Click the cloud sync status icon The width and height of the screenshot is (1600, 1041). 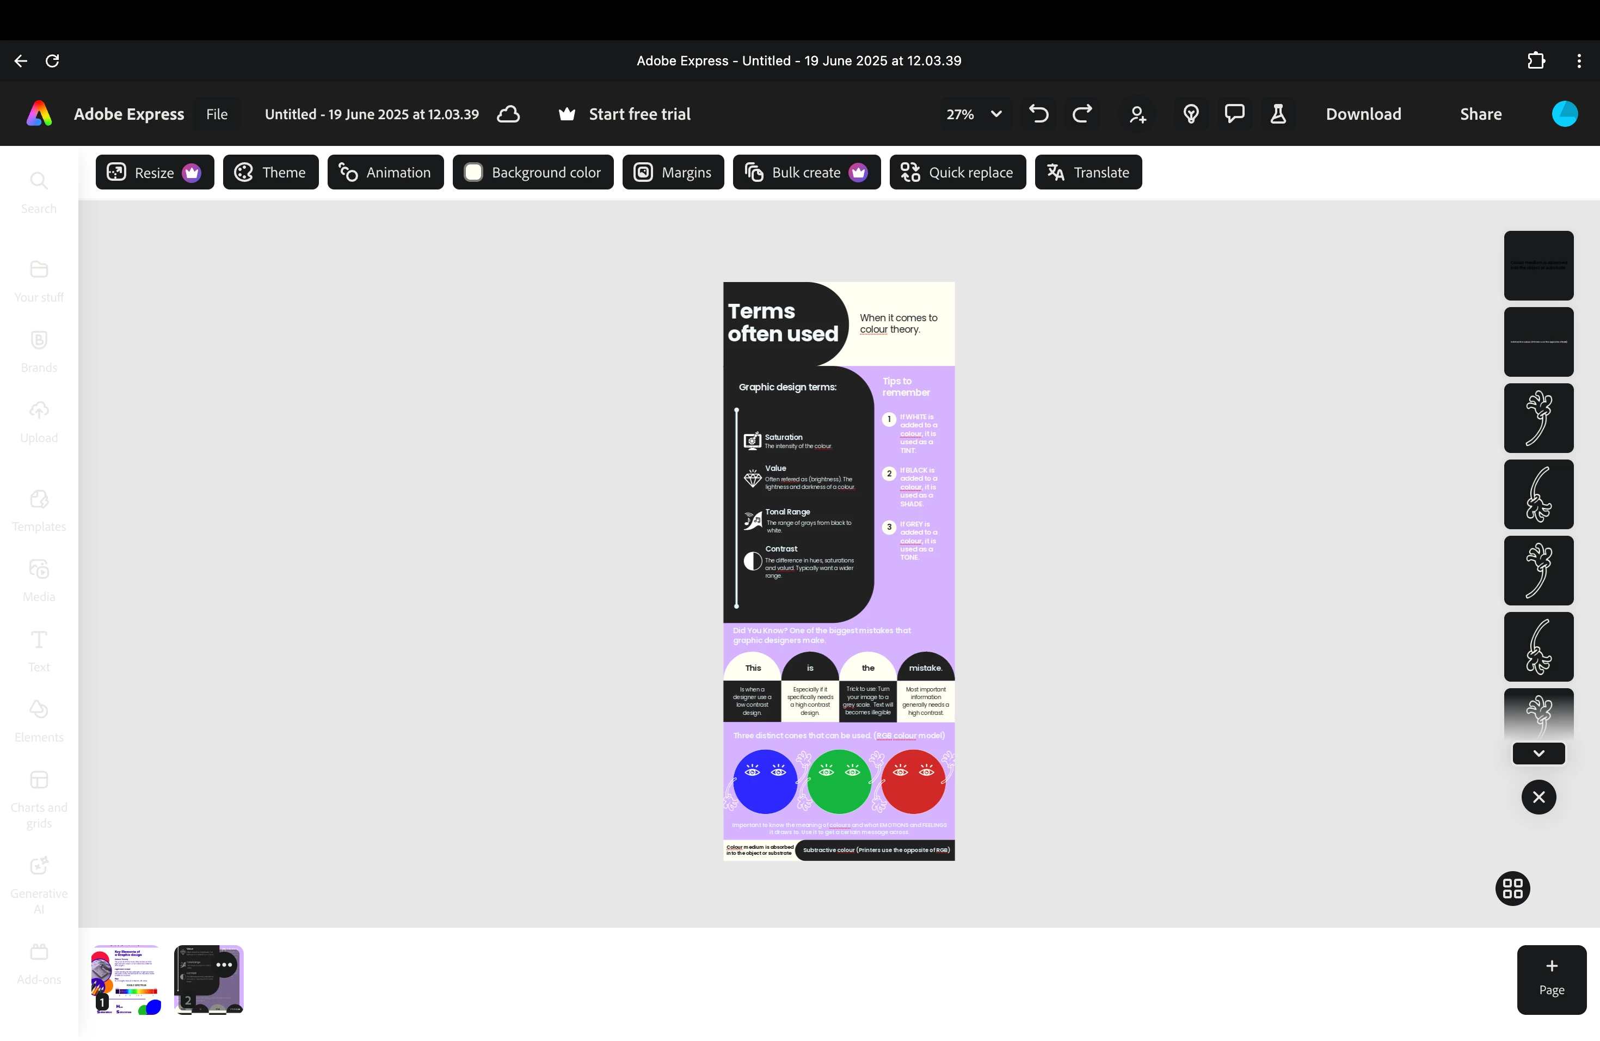click(508, 114)
